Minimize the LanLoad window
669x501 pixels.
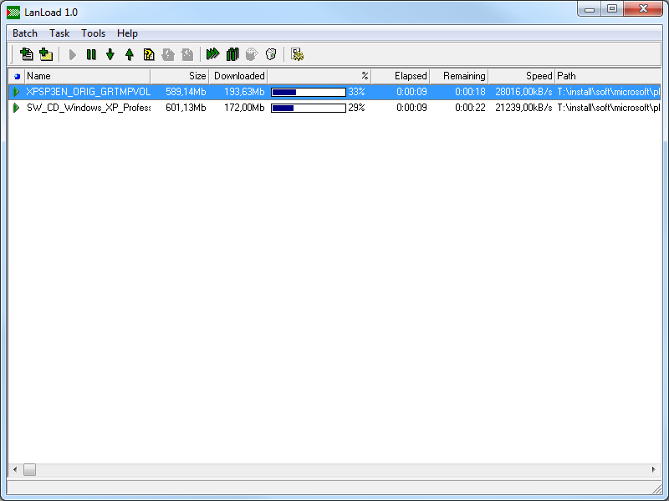pos(590,9)
